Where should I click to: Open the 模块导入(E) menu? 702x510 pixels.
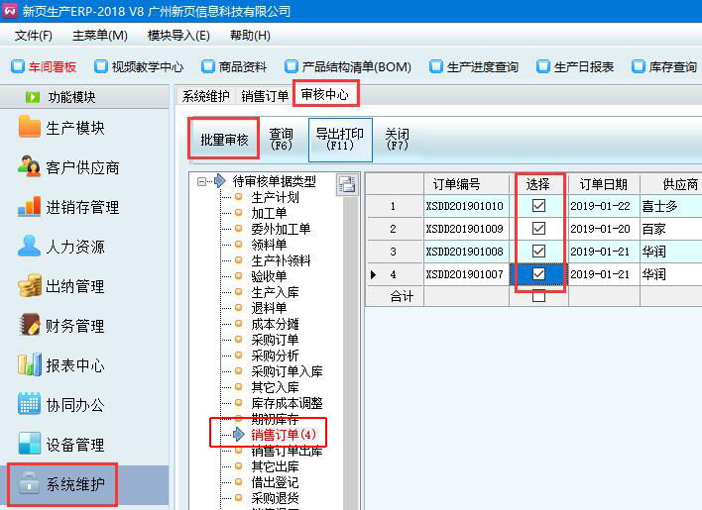(178, 36)
